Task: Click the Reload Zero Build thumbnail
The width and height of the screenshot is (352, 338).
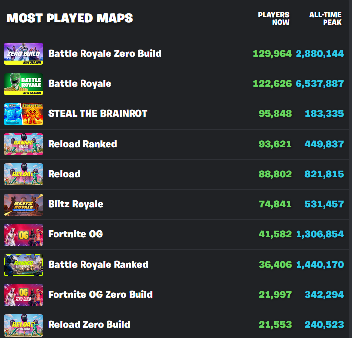Action: (24, 325)
